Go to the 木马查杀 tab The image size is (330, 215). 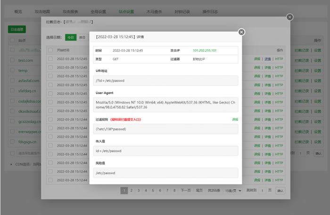153,11
